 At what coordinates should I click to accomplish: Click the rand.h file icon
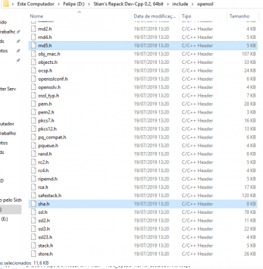click(x=34, y=154)
